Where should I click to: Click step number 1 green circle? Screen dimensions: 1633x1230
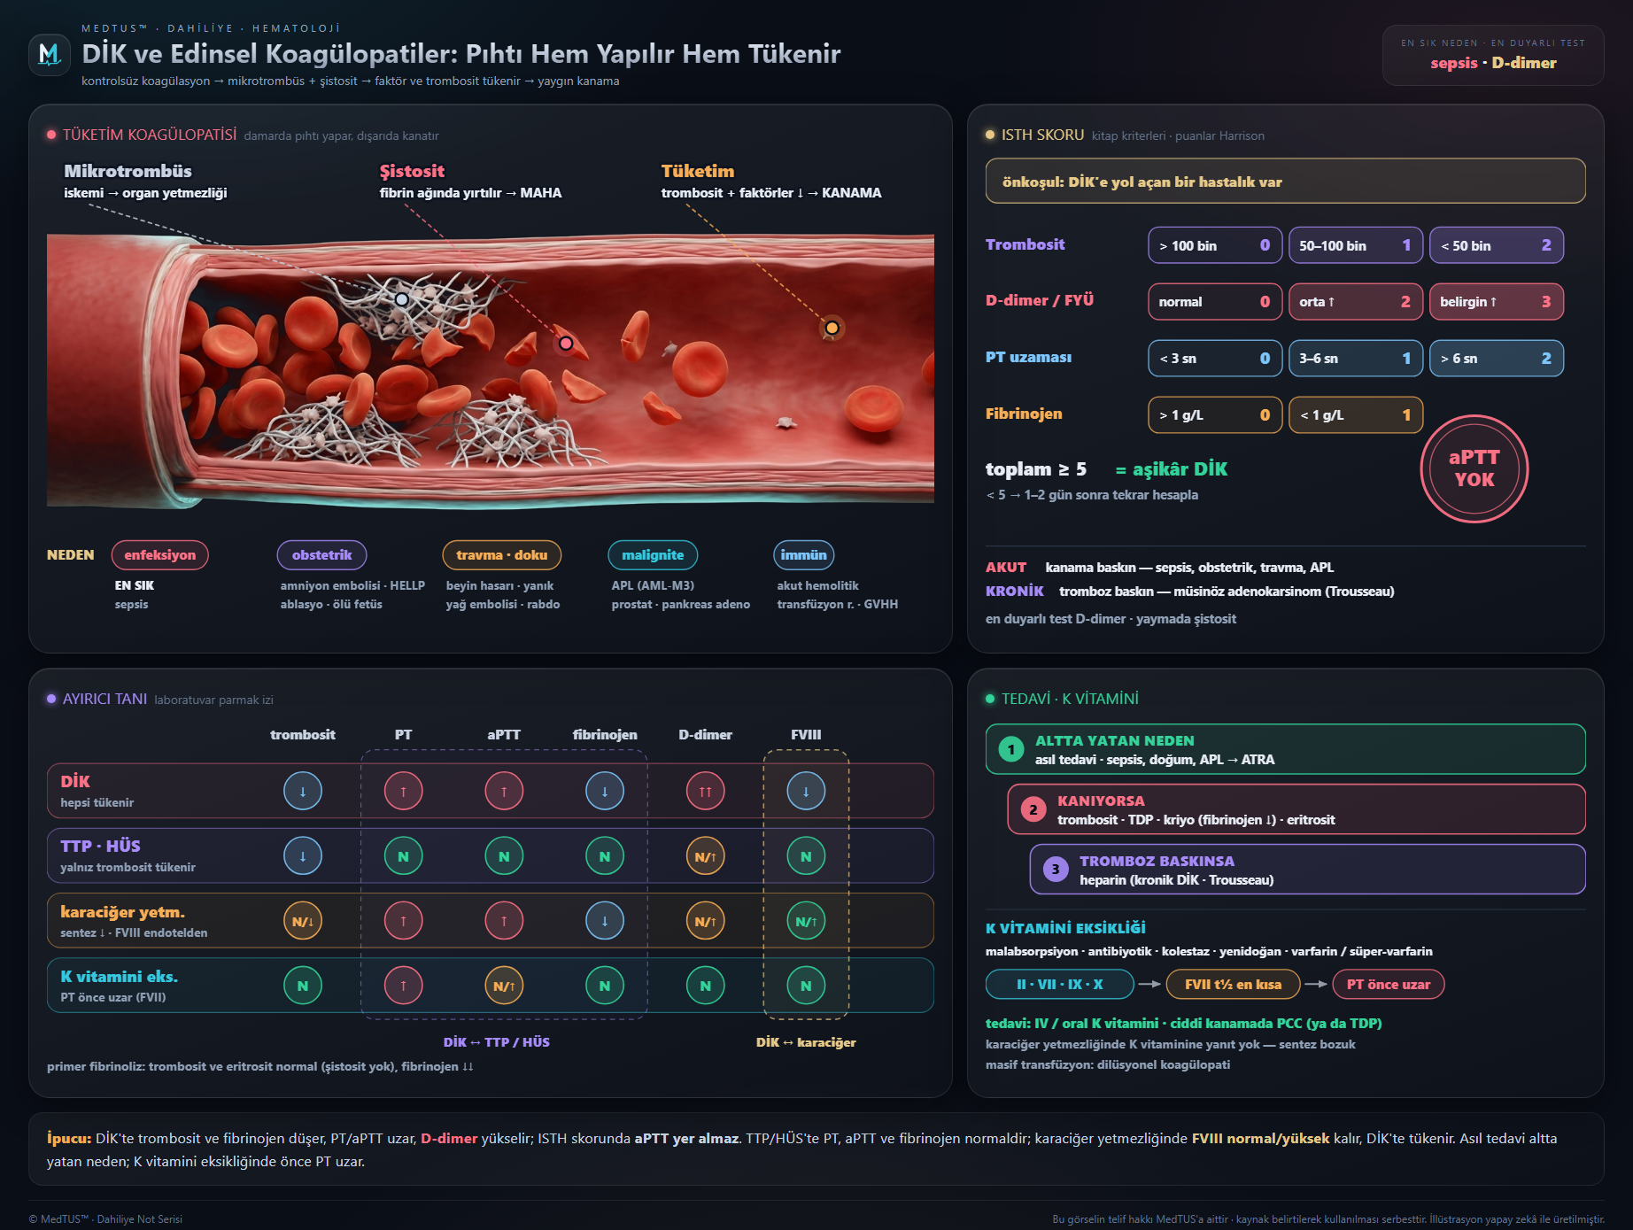[x=1010, y=749]
